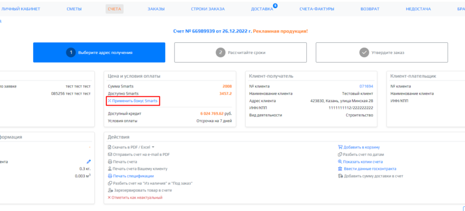465x211 pixels.
Task: Go to step 2 Рассчитайте сроки
Action: click(241, 52)
